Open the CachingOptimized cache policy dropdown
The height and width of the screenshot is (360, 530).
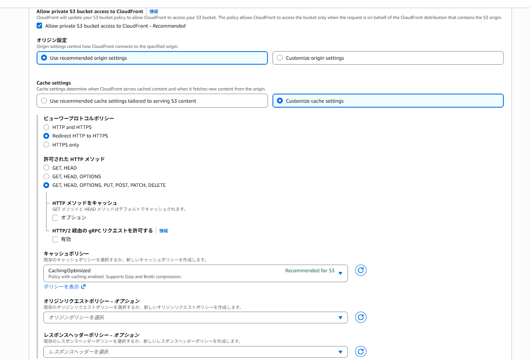coord(195,273)
